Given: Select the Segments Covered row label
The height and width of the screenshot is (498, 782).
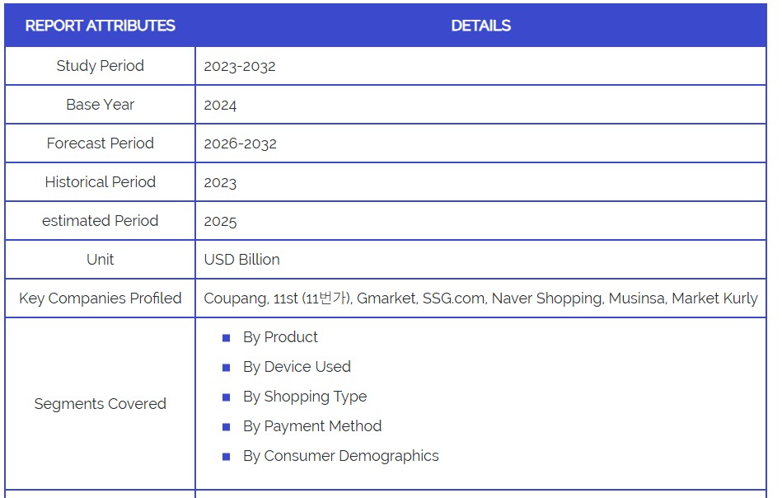Looking at the screenshot, I should pyautogui.click(x=100, y=404).
